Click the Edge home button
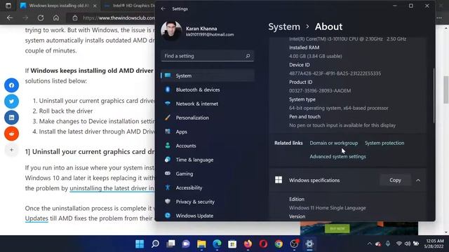This screenshot has width=449, height=252. (56, 17)
